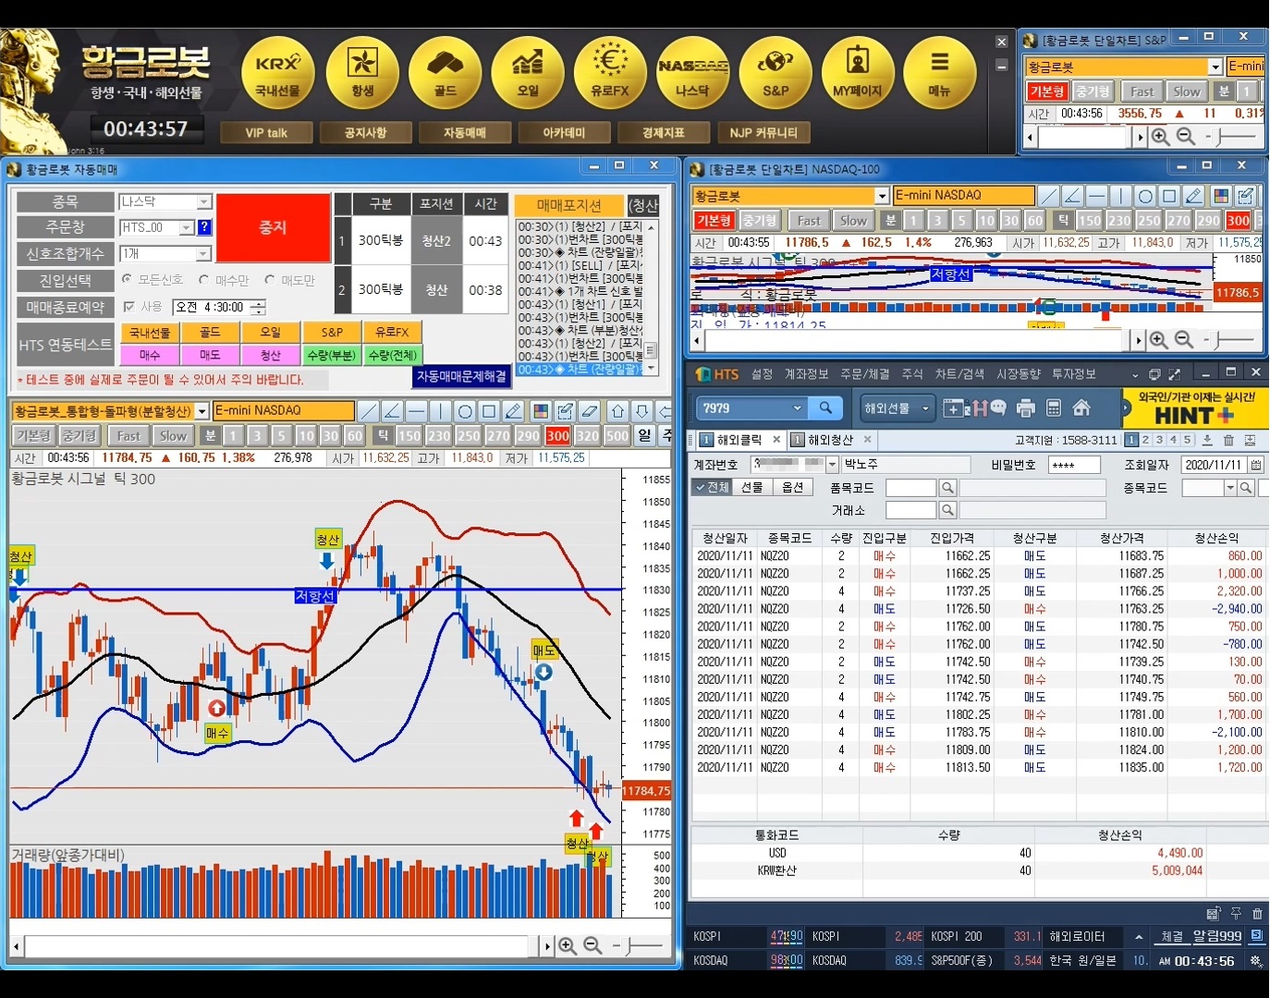Select the circle drawing tool in main chart
1270x998 pixels.
click(465, 411)
